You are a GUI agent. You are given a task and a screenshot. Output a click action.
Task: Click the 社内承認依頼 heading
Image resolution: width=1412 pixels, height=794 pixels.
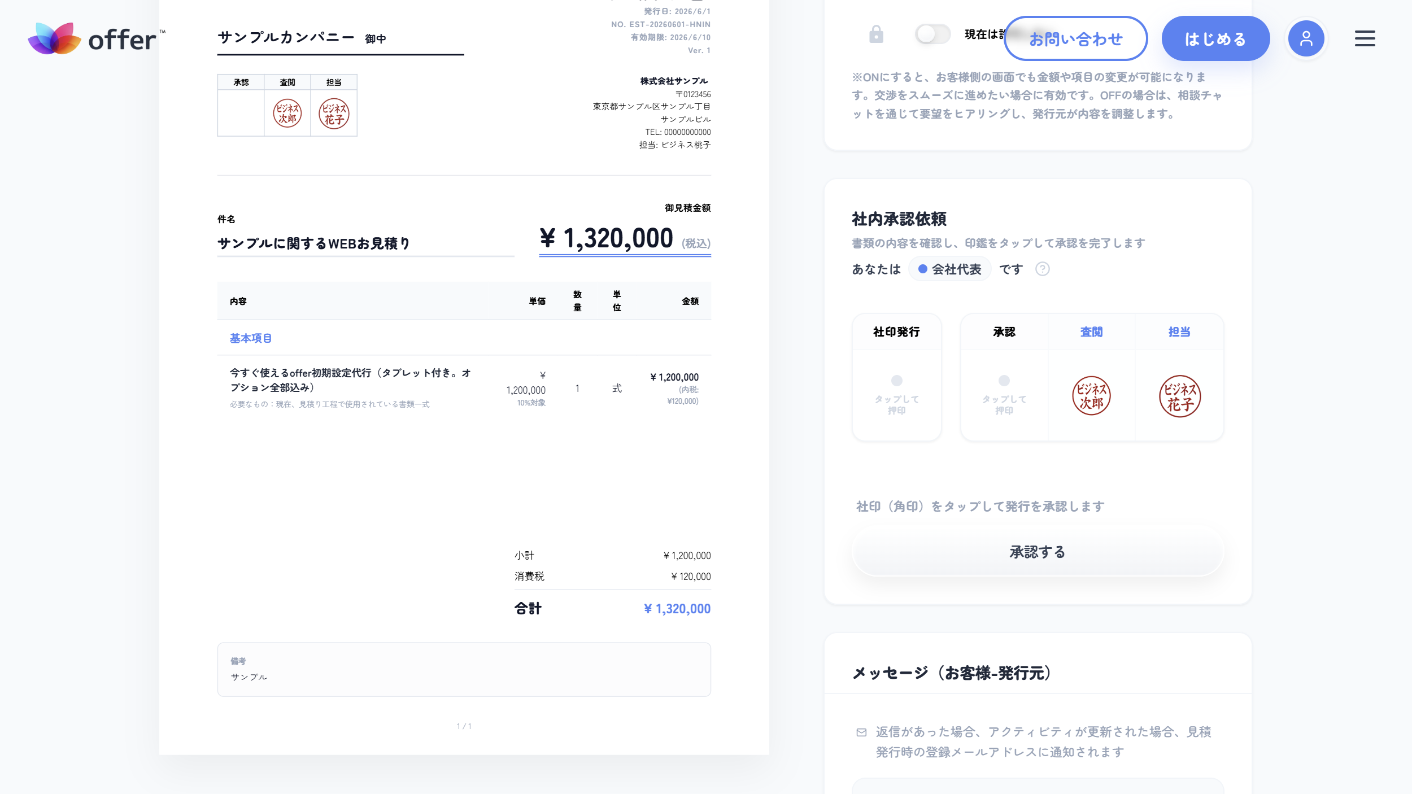tap(899, 219)
